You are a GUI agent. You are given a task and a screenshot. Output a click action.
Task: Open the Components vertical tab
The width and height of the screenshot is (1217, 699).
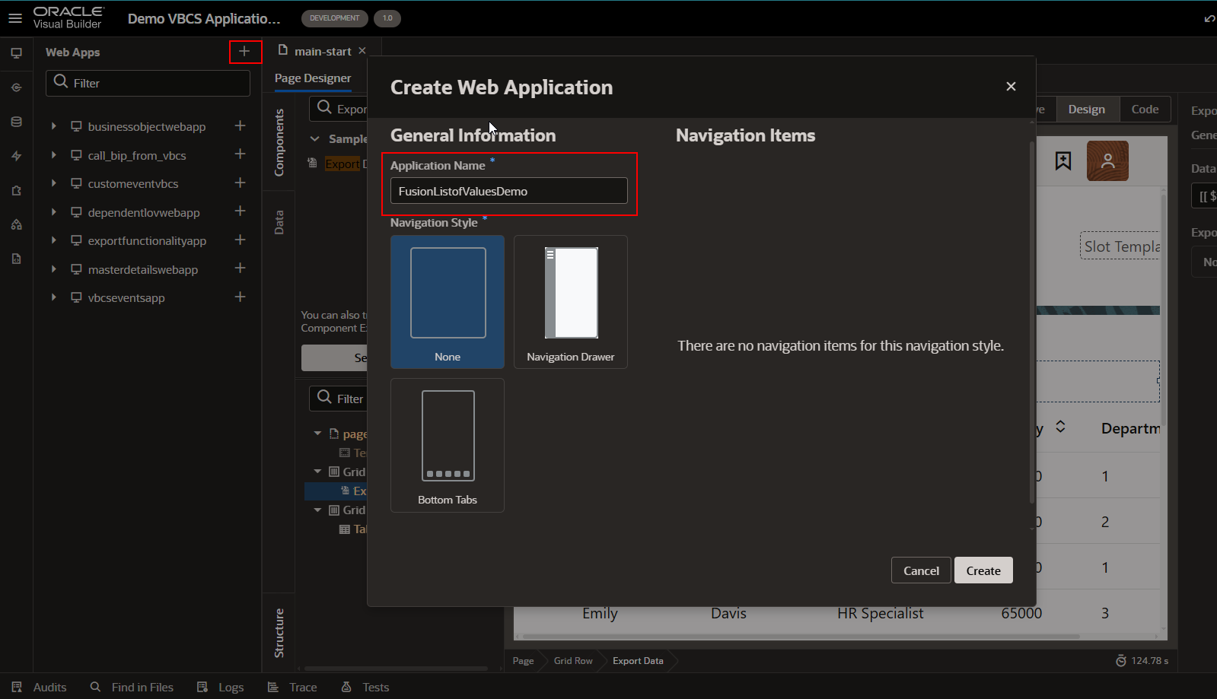(x=279, y=142)
